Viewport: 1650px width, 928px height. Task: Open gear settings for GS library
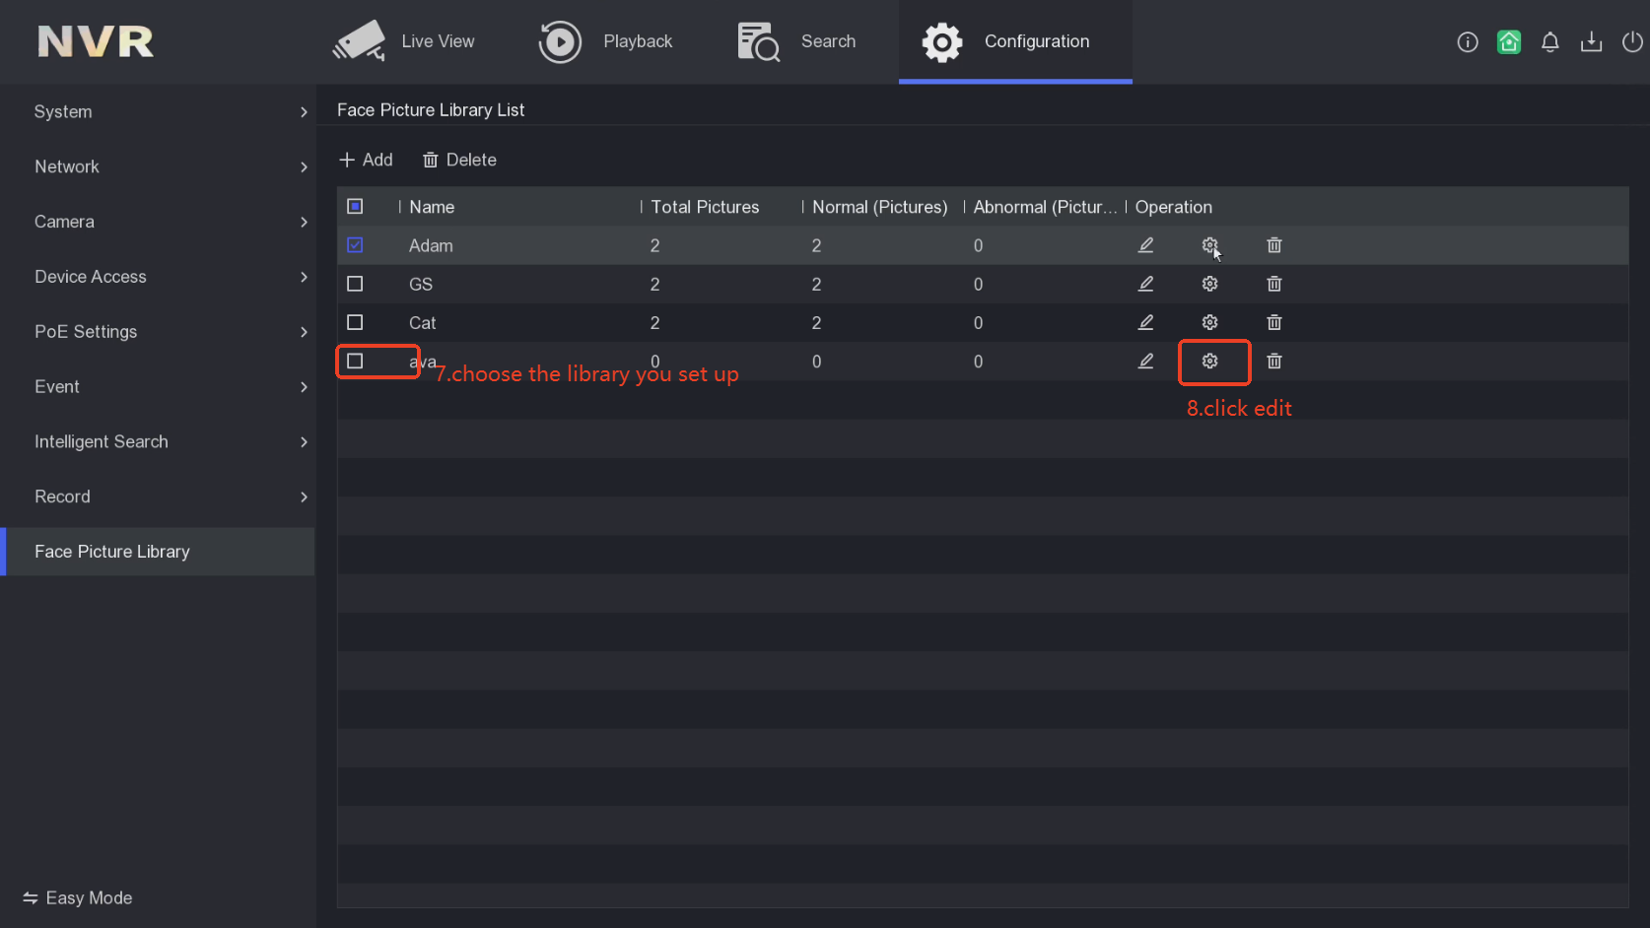point(1209,284)
